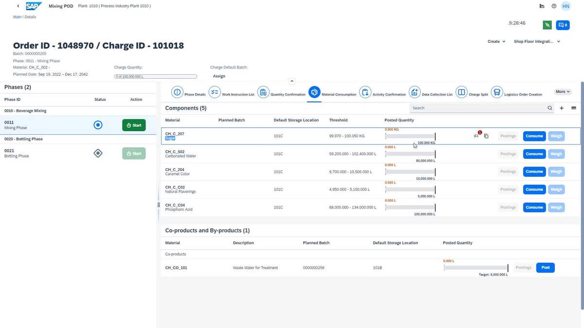
Task: Open Quantity Confirmation via its icon
Action: coord(263,91)
